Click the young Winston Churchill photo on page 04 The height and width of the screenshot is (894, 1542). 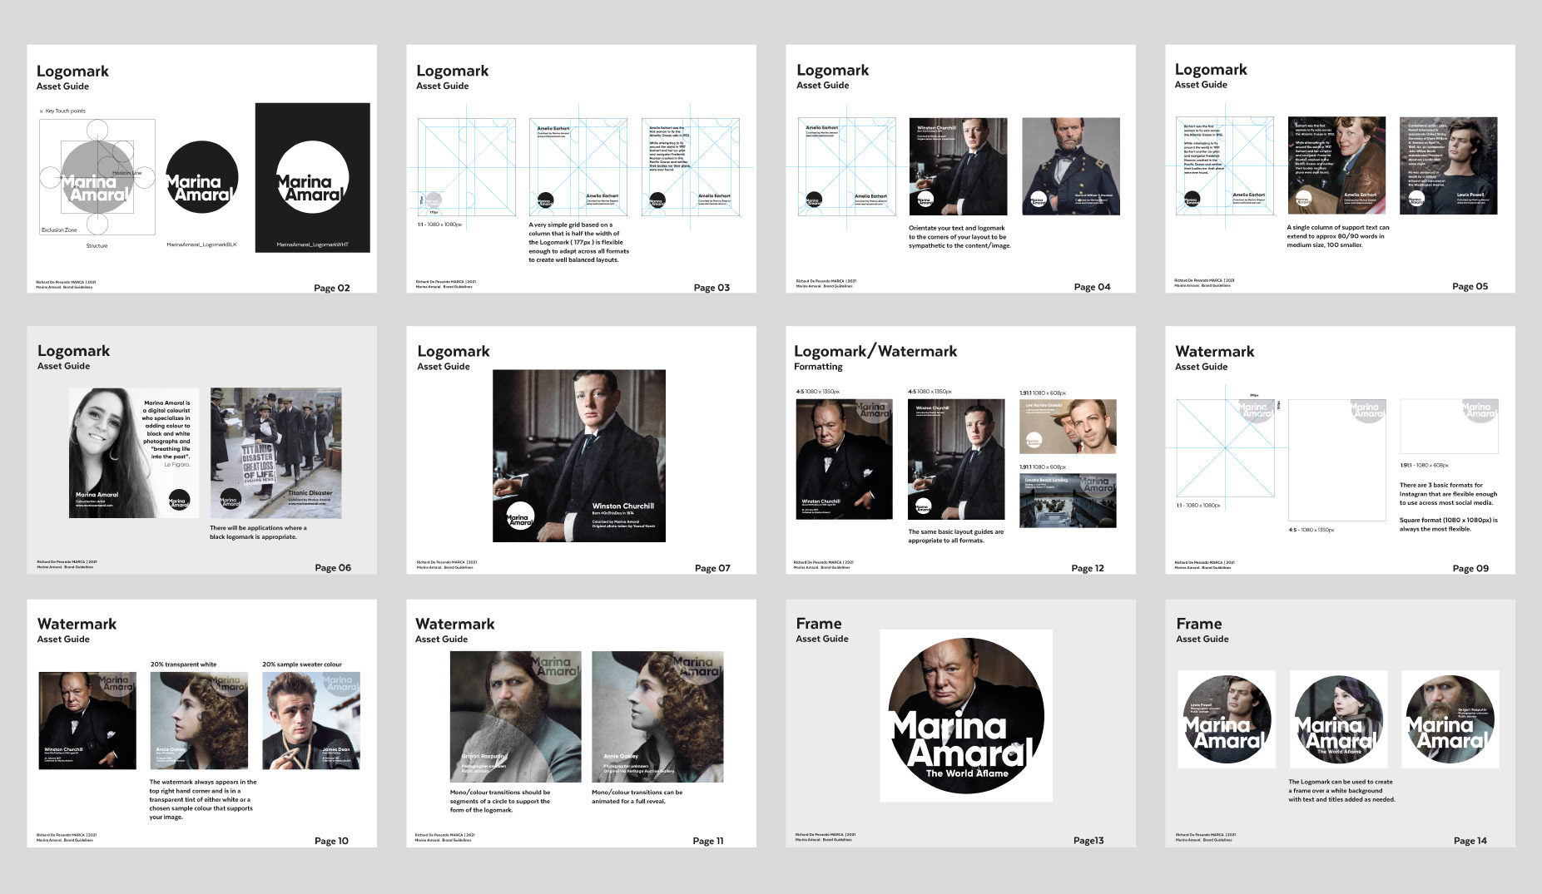pos(958,166)
